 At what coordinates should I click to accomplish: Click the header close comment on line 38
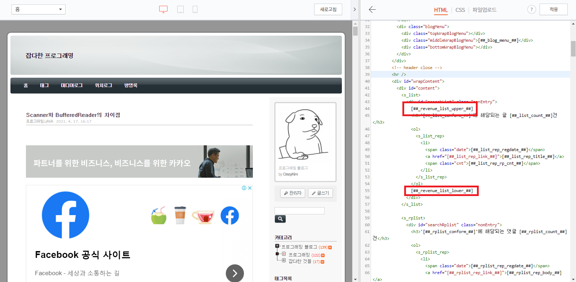pyautogui.click(x=417, y=68)
